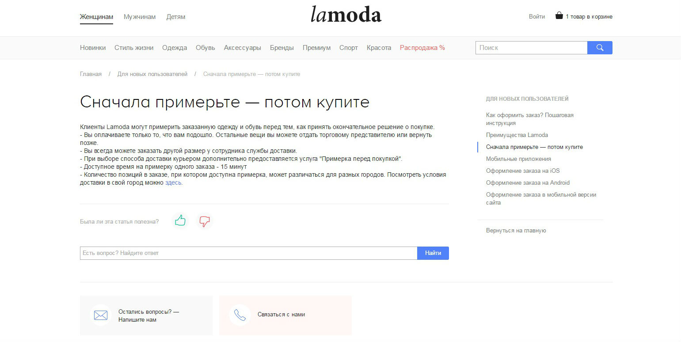The width and height of the screenshot is (681, 342).
Task: Click the 'Найти' button icon area
Action: coord(433,253)
